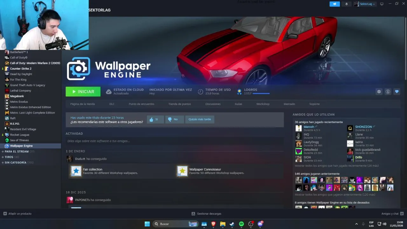Select Rocket League in the library list
407x229 pixels.
click(20, 135)
